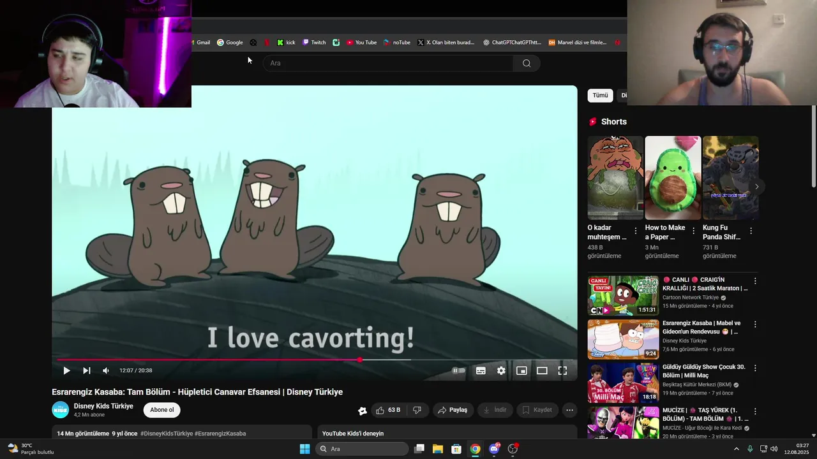Viewport: 817px width, 459px height.
Task: Open options for O kadar muhteşem short
Action: [x=636, y=231]
